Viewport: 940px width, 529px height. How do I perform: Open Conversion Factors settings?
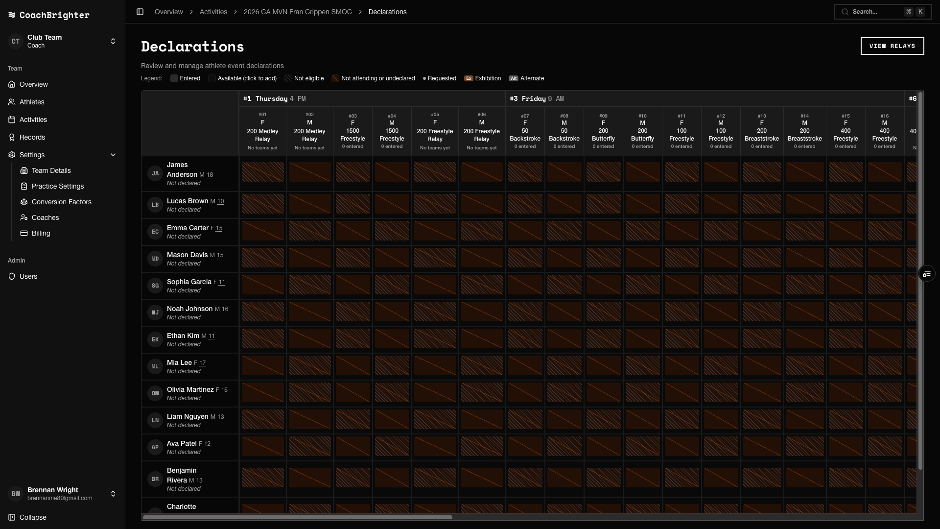(x=61, y=202)
